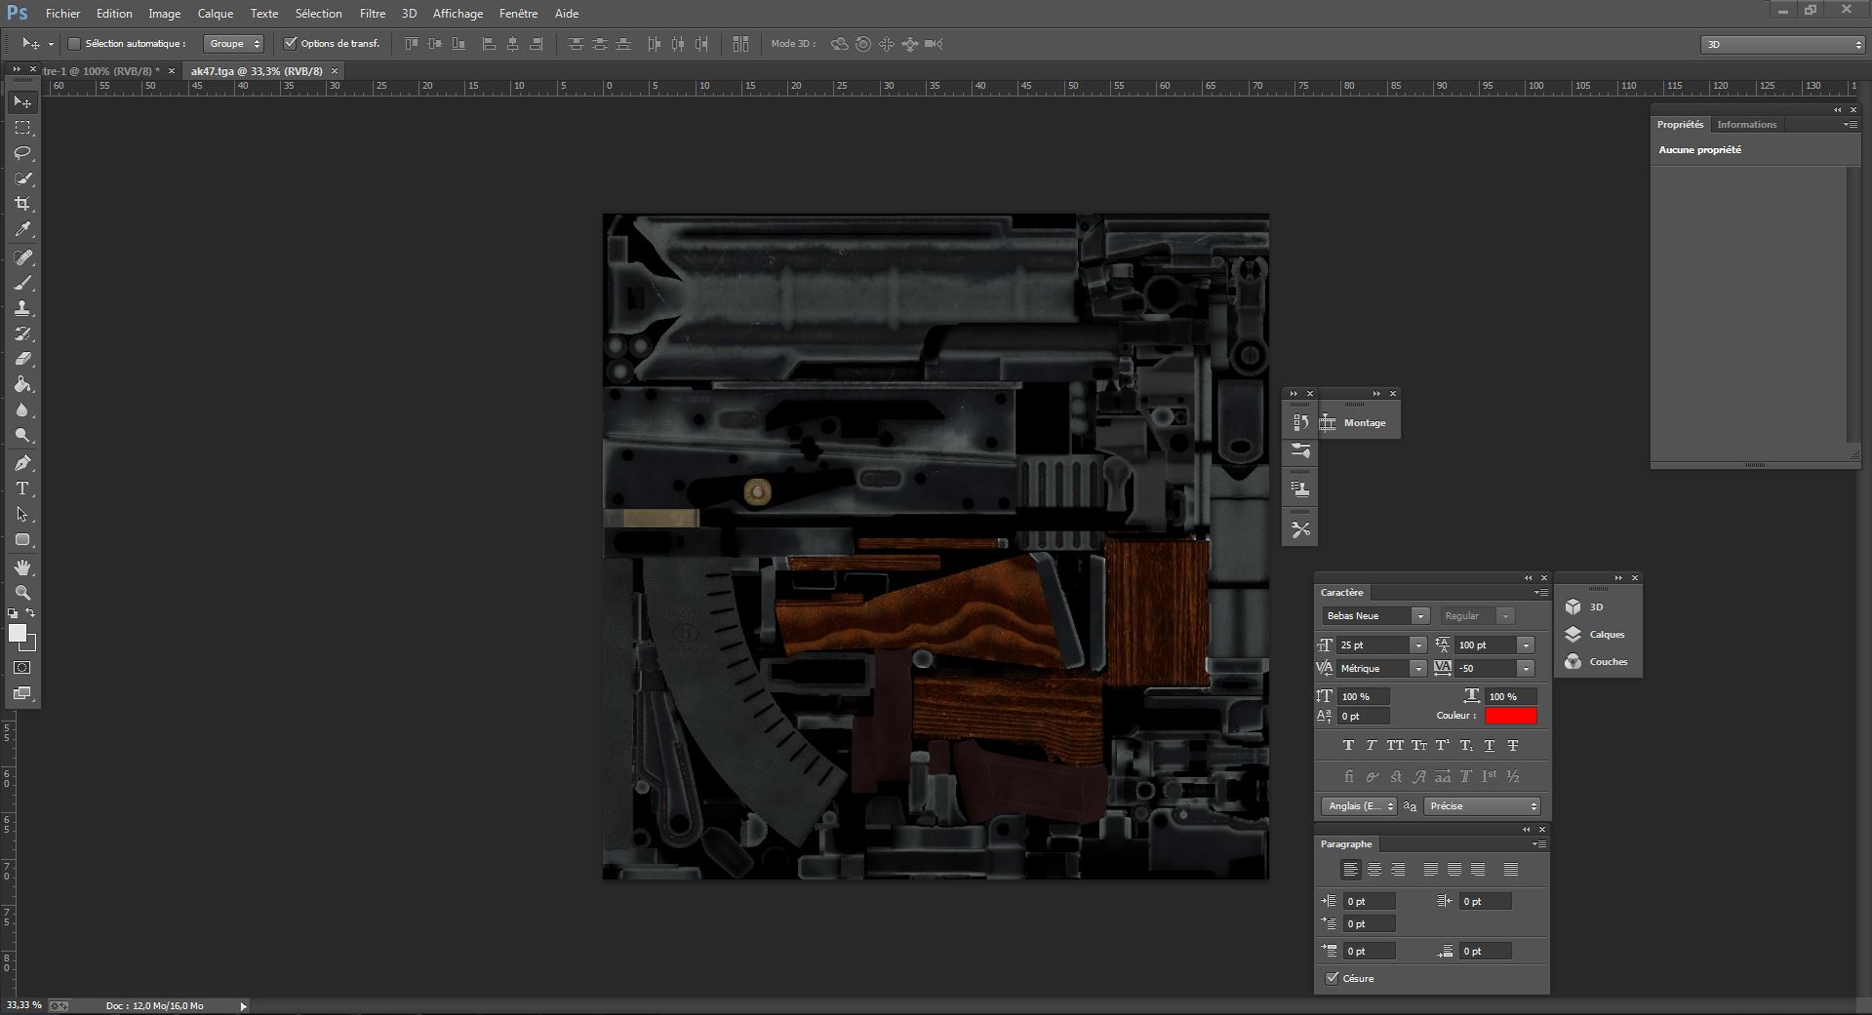Select the Eyedropper tool

tap(22, 230)
